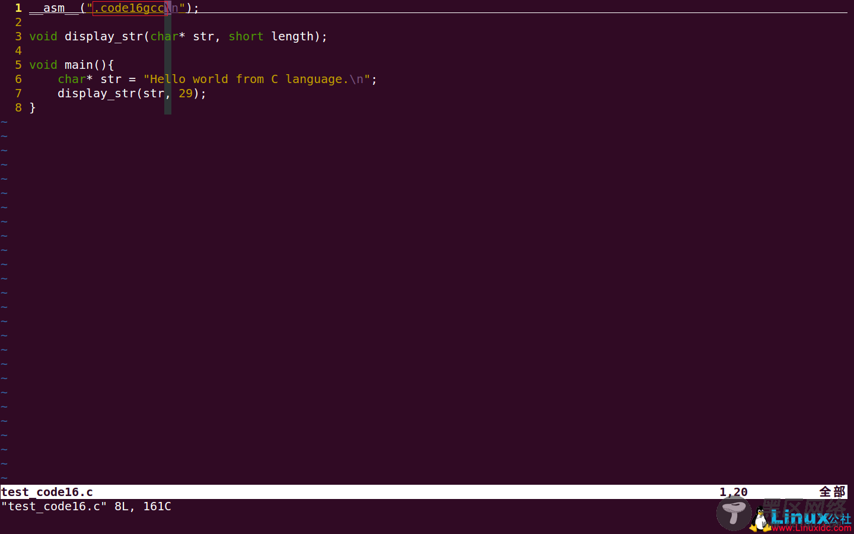
Task: Click test_code16.c filename in status line
Action: [x=47, y=492]
